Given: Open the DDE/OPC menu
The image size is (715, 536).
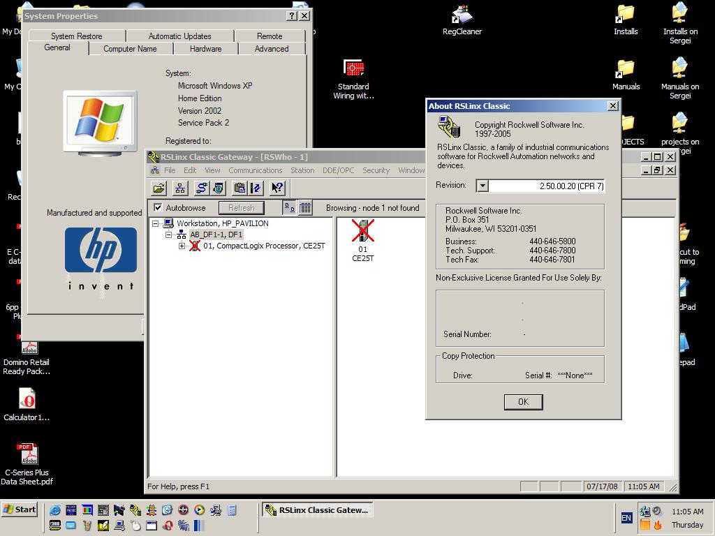Looking at the screenshot, I should [x=339, y=170].
